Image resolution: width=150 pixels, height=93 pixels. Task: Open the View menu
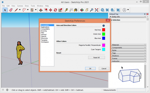[13, 6]
